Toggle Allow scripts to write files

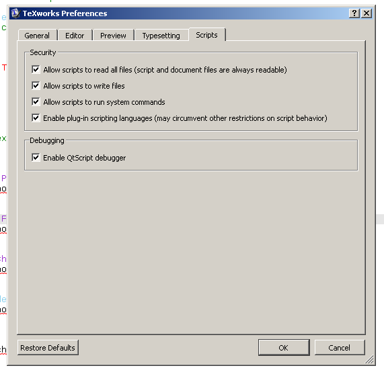[36, 85]
